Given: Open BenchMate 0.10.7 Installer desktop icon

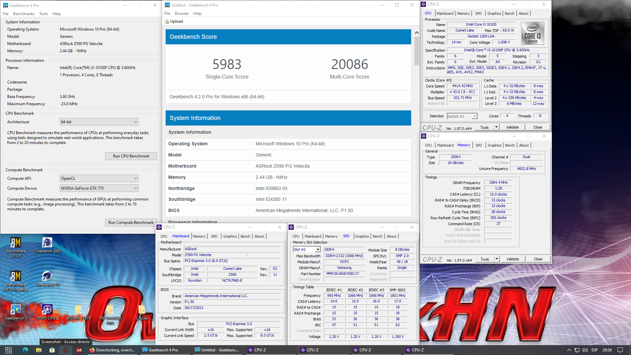Looking at the screenshot, I should point(15,281).
